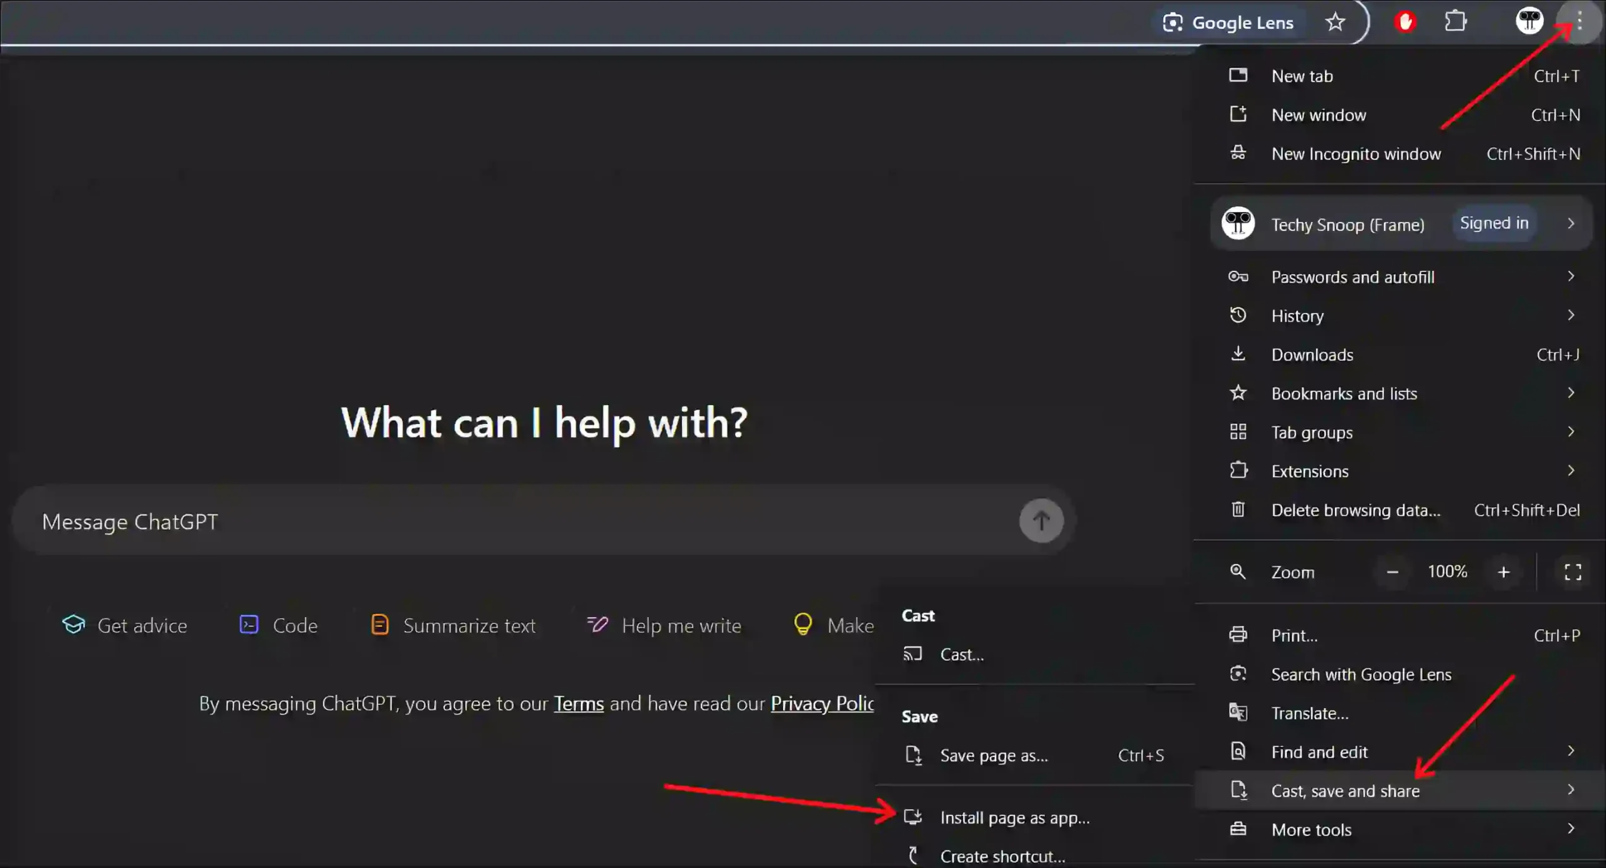Decrease zoom with the minus button
Image resolution: width=1606 pixels, height=868 pixels.
[x=1392, y=572]
